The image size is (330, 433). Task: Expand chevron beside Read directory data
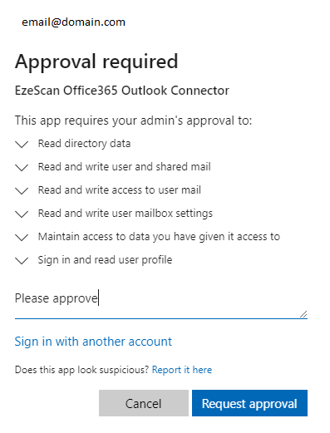click(22, 145)
